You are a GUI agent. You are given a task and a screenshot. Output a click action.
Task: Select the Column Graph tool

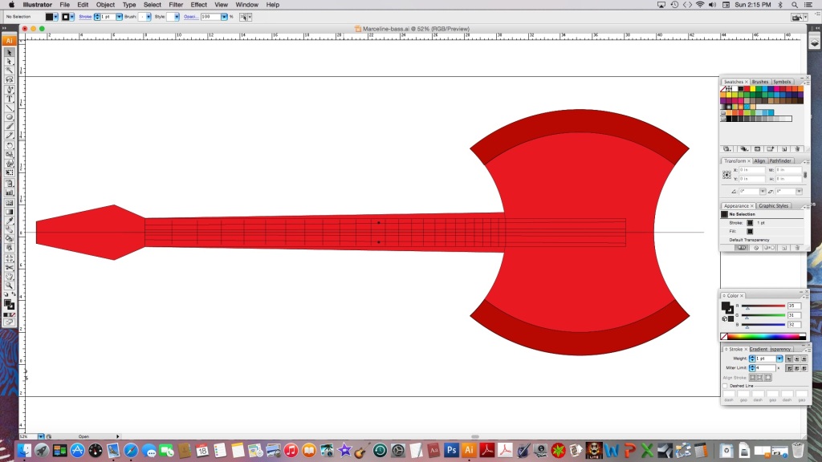(x=10, y=192)
